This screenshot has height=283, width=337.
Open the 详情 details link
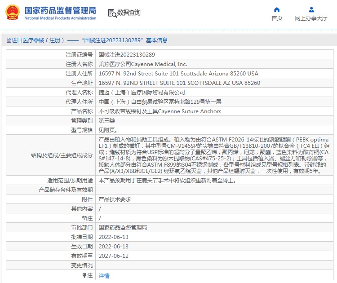(x=104, y=275)
